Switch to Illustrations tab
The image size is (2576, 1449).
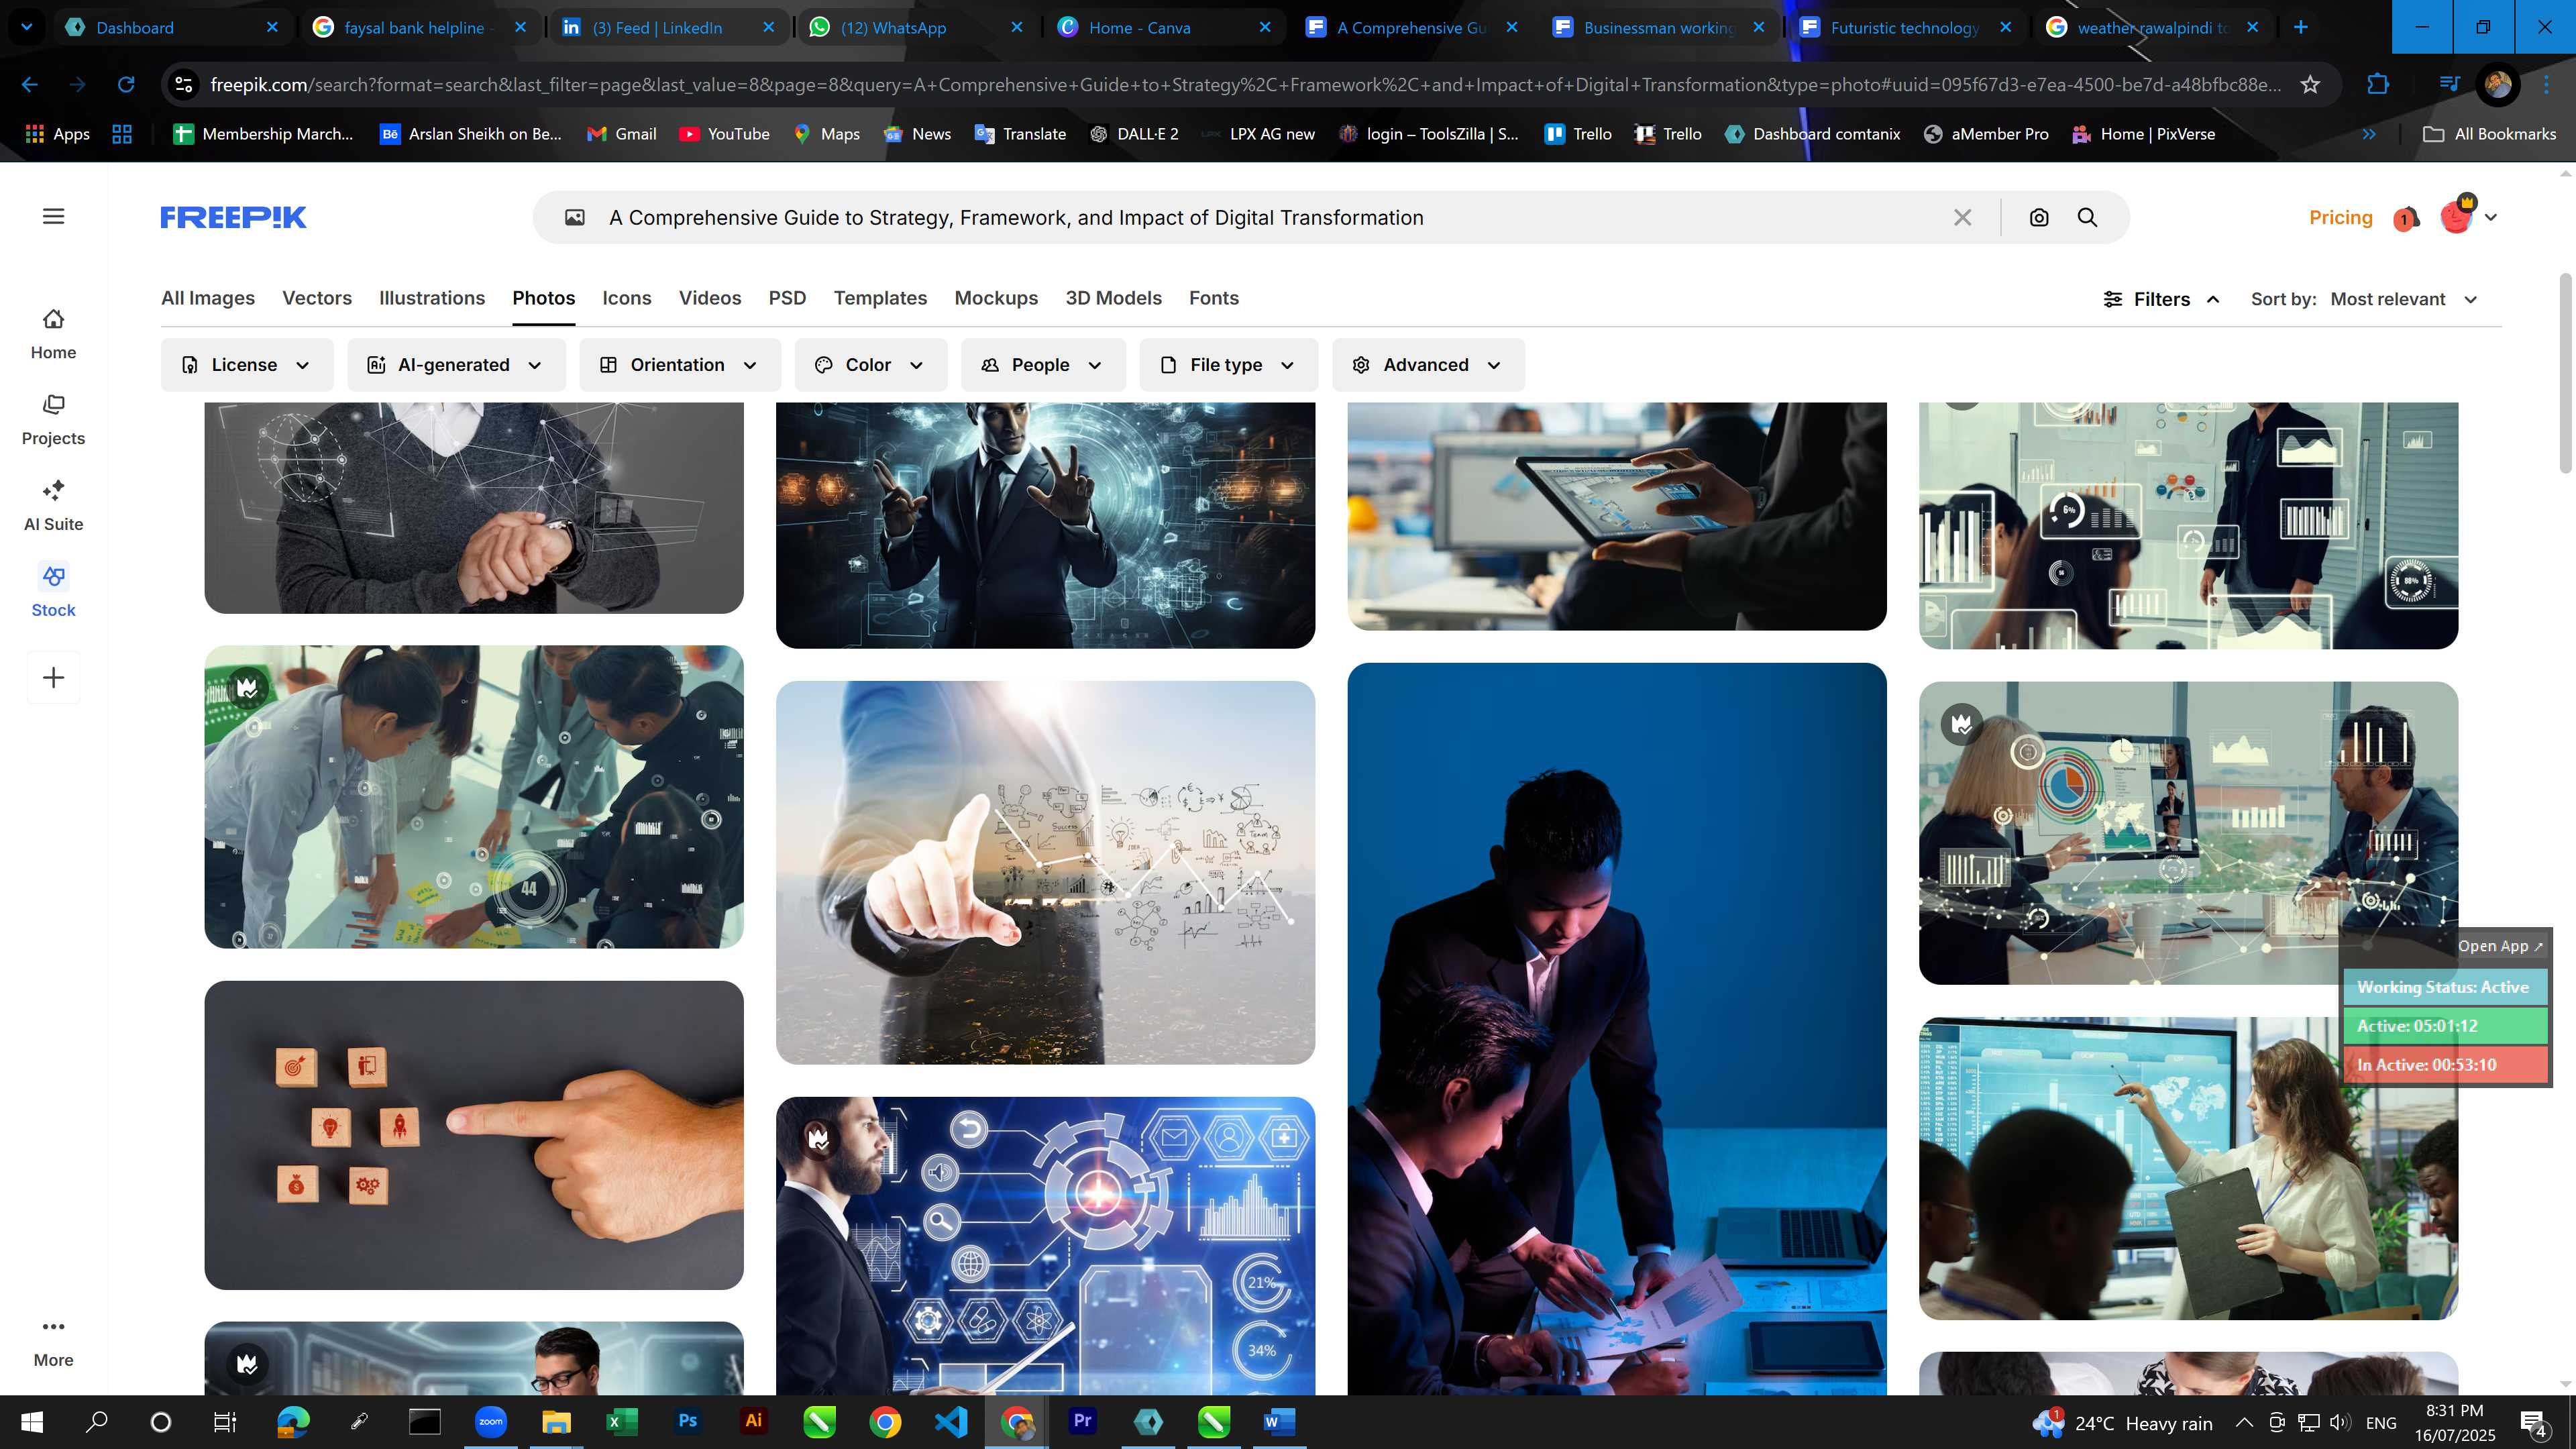[432, 298]
